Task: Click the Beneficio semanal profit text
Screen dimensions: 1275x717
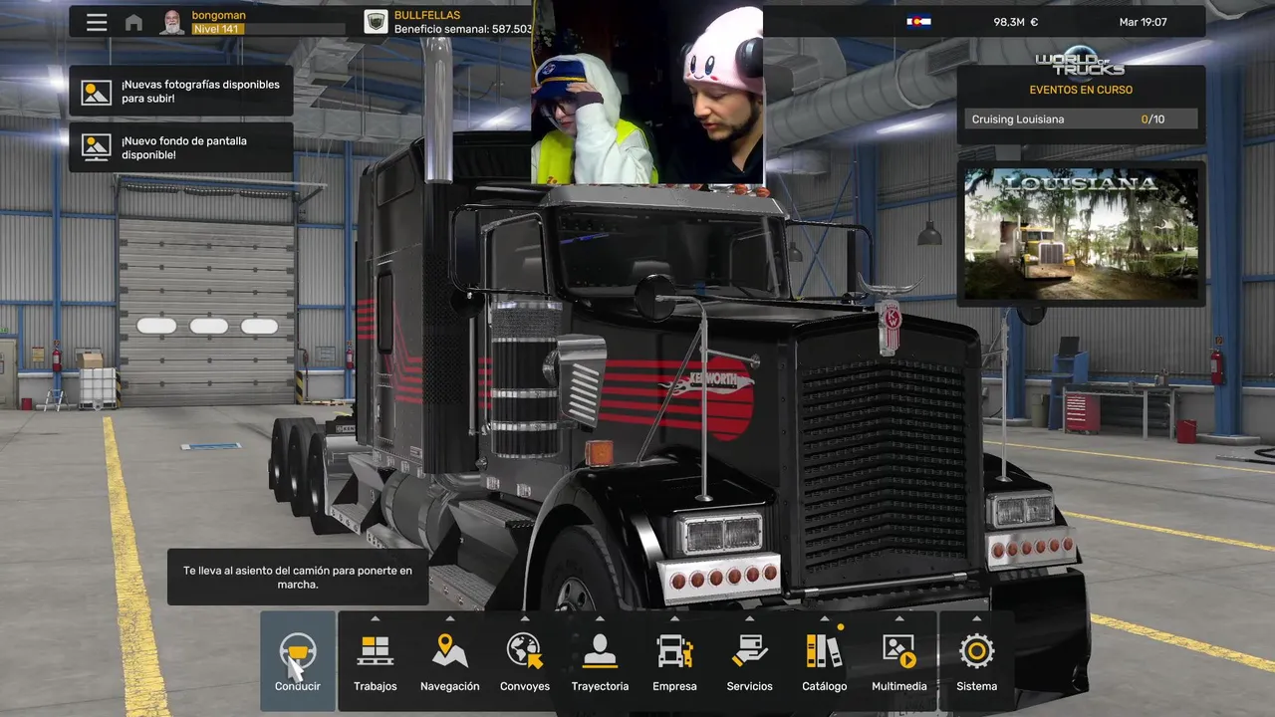Action: [x=461, y=29]
